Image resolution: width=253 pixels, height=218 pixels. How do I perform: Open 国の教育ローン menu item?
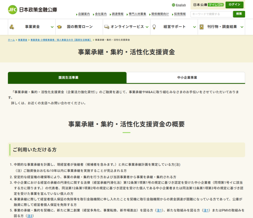pos(79,27)
